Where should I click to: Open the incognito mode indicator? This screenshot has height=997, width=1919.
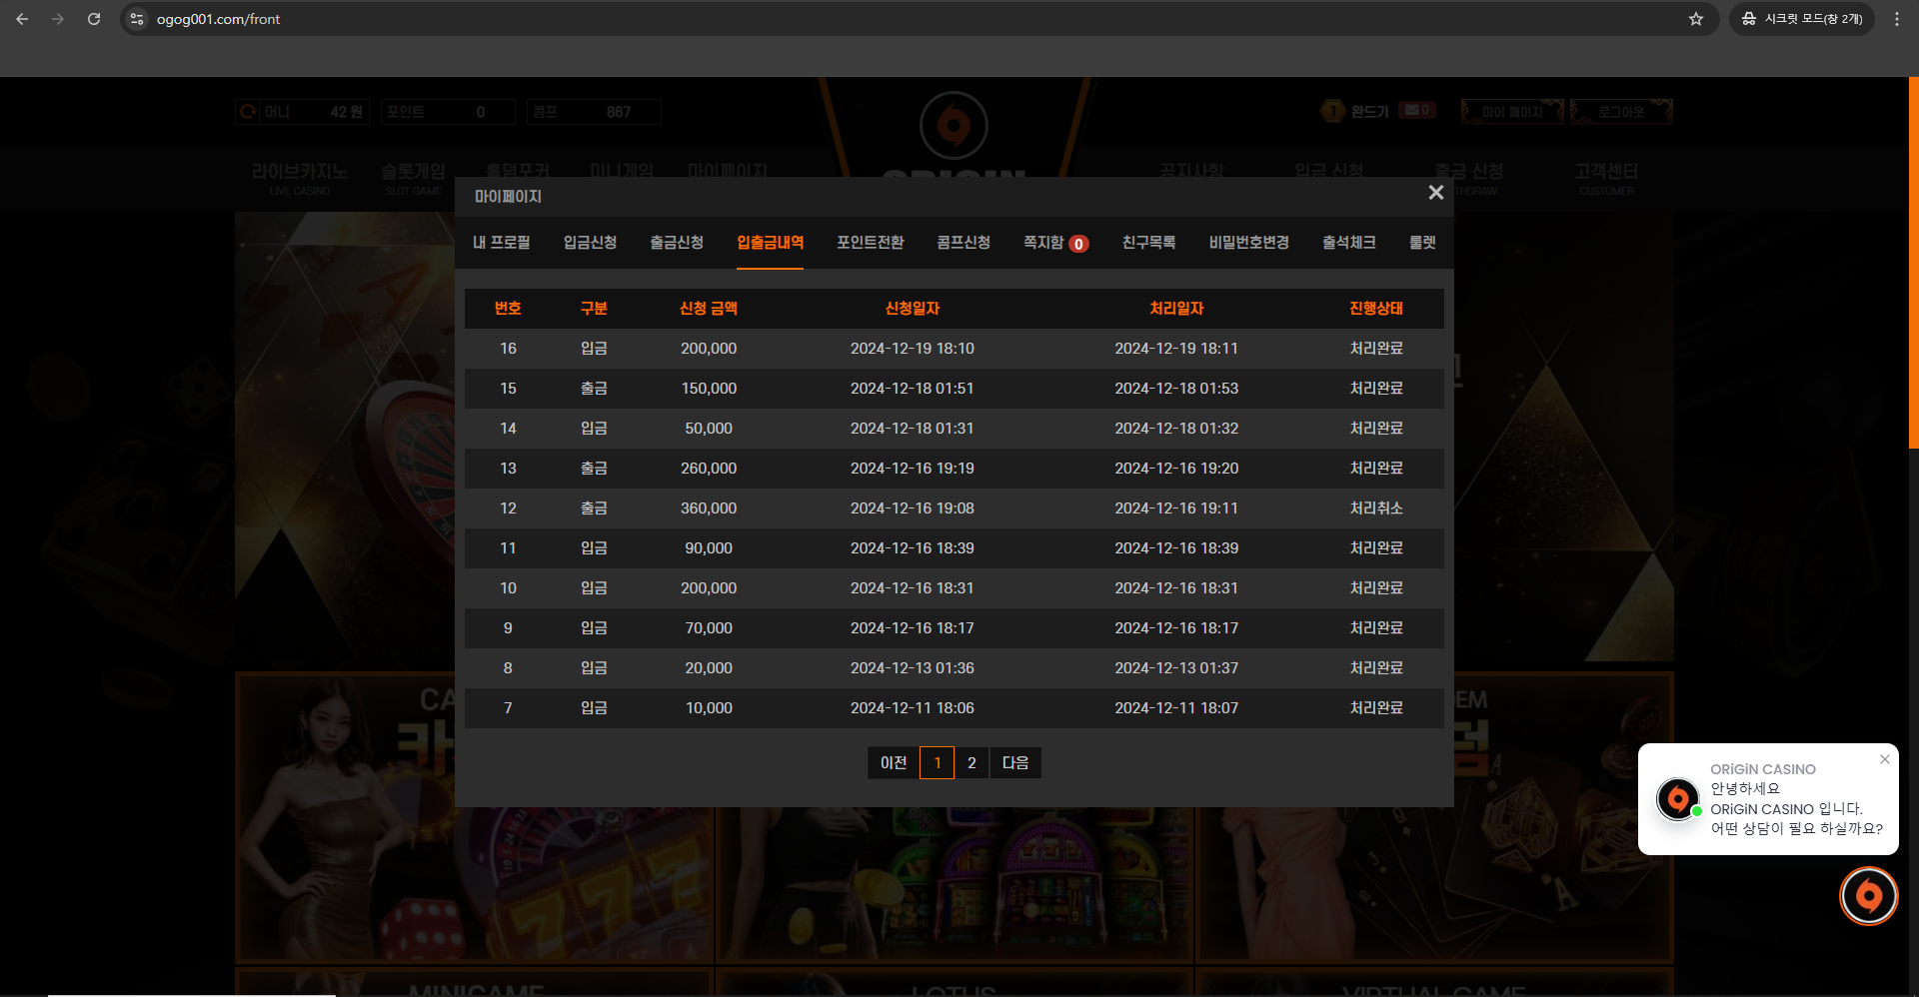tap(1802, 19)
